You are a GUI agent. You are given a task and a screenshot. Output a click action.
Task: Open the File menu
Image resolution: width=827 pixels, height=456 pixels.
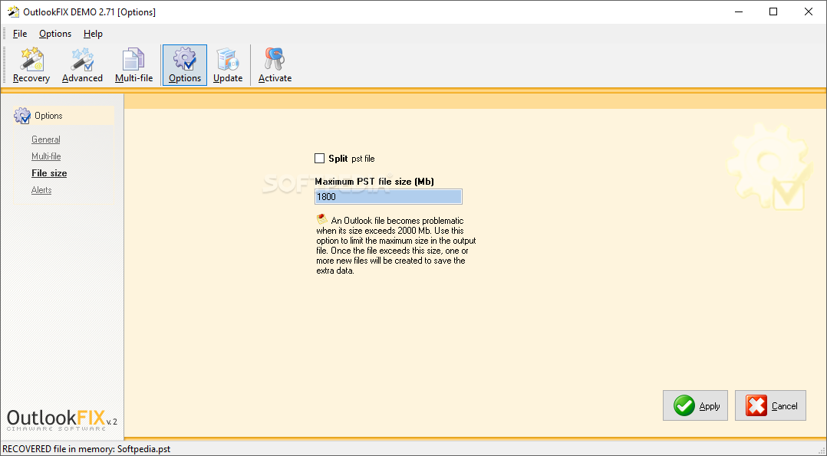coord(20,34)
